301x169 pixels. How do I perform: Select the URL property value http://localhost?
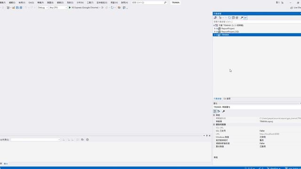(269, 134)
